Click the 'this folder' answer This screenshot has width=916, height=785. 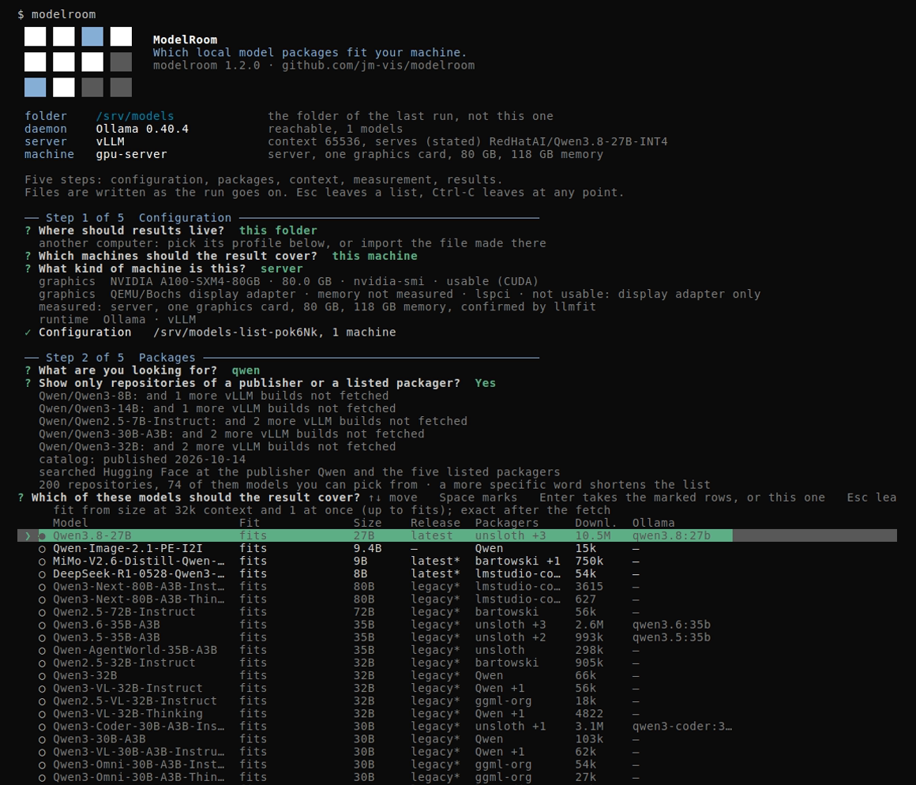pos(278,231)
